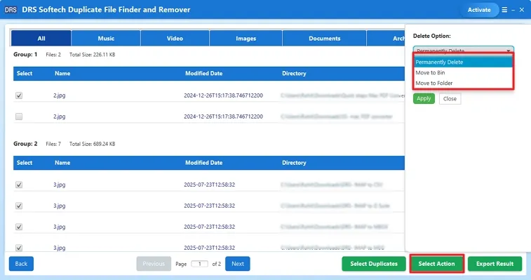Click Total Size 689.24 KB text
The height and width of the screenshot is (280, 531).
92,144
